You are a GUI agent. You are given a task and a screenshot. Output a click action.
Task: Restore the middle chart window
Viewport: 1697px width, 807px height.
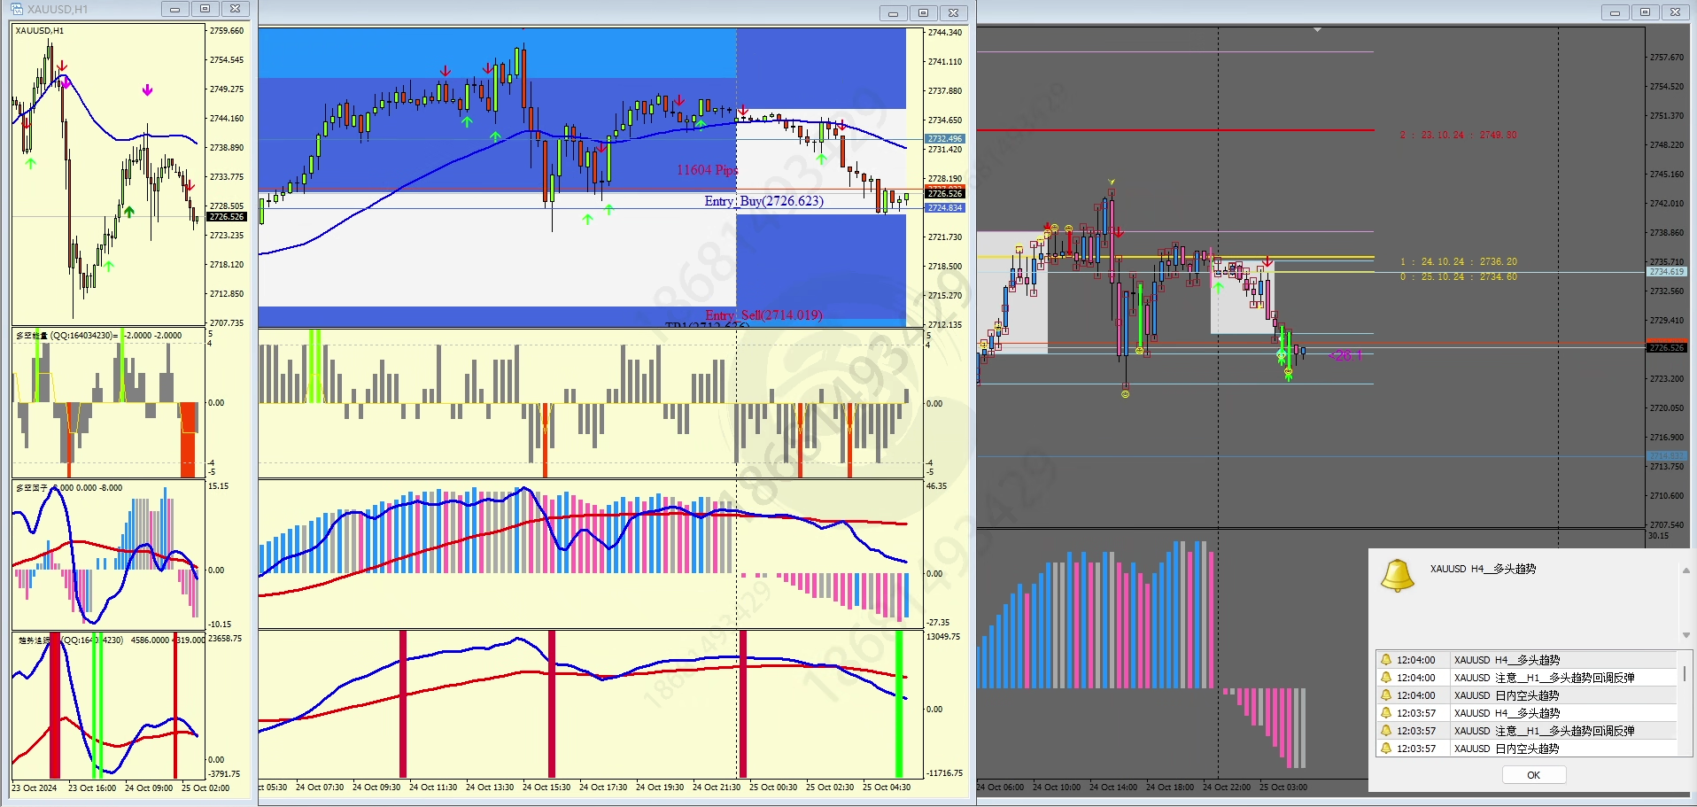tap(923, 12)
